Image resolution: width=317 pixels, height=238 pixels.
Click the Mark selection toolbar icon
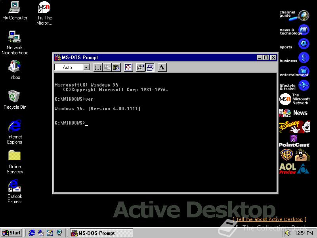point(98,67)
